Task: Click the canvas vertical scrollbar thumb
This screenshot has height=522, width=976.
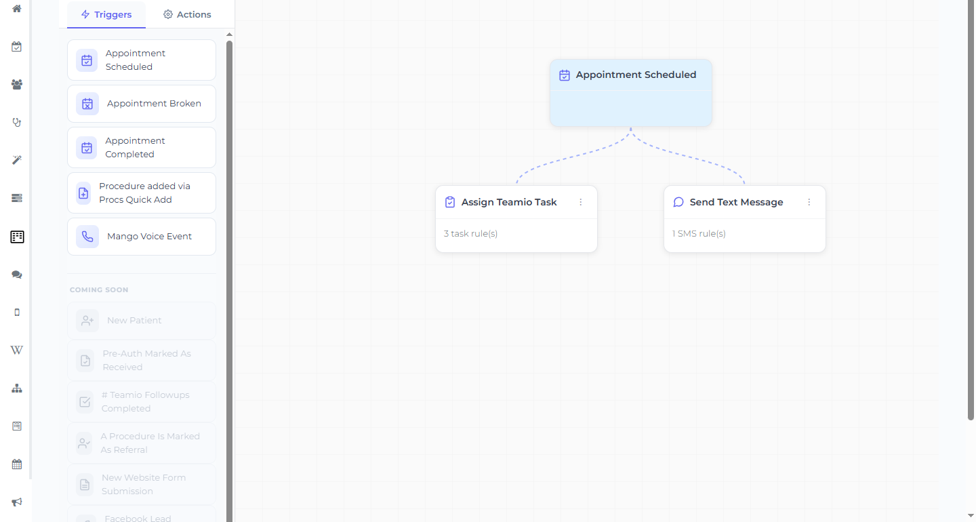Action: pos(971,210)
